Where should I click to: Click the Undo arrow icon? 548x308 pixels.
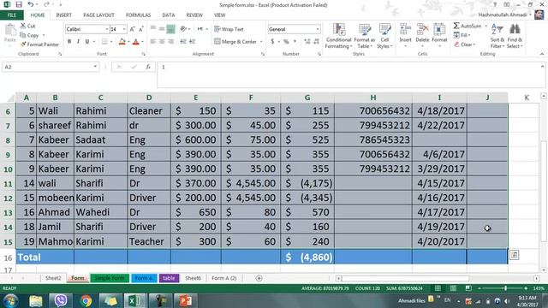[x=31, y=5]
